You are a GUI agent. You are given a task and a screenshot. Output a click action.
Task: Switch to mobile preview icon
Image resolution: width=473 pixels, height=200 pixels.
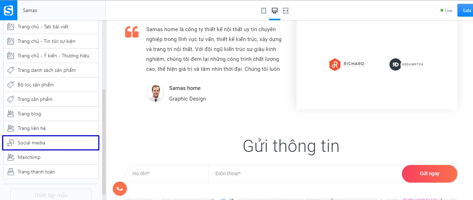[264, 11]
